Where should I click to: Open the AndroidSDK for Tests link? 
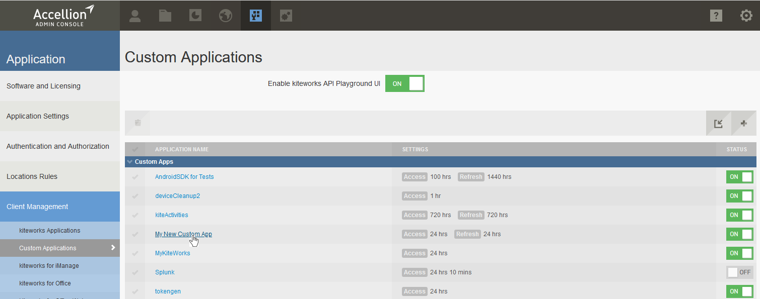pyautogui.click(x=184, y=177)
